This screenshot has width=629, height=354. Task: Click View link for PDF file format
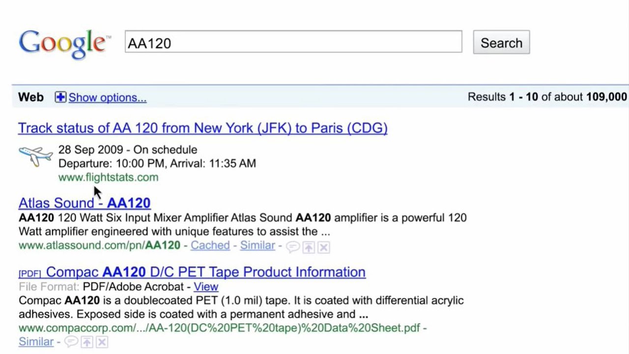tap(205, 286)
